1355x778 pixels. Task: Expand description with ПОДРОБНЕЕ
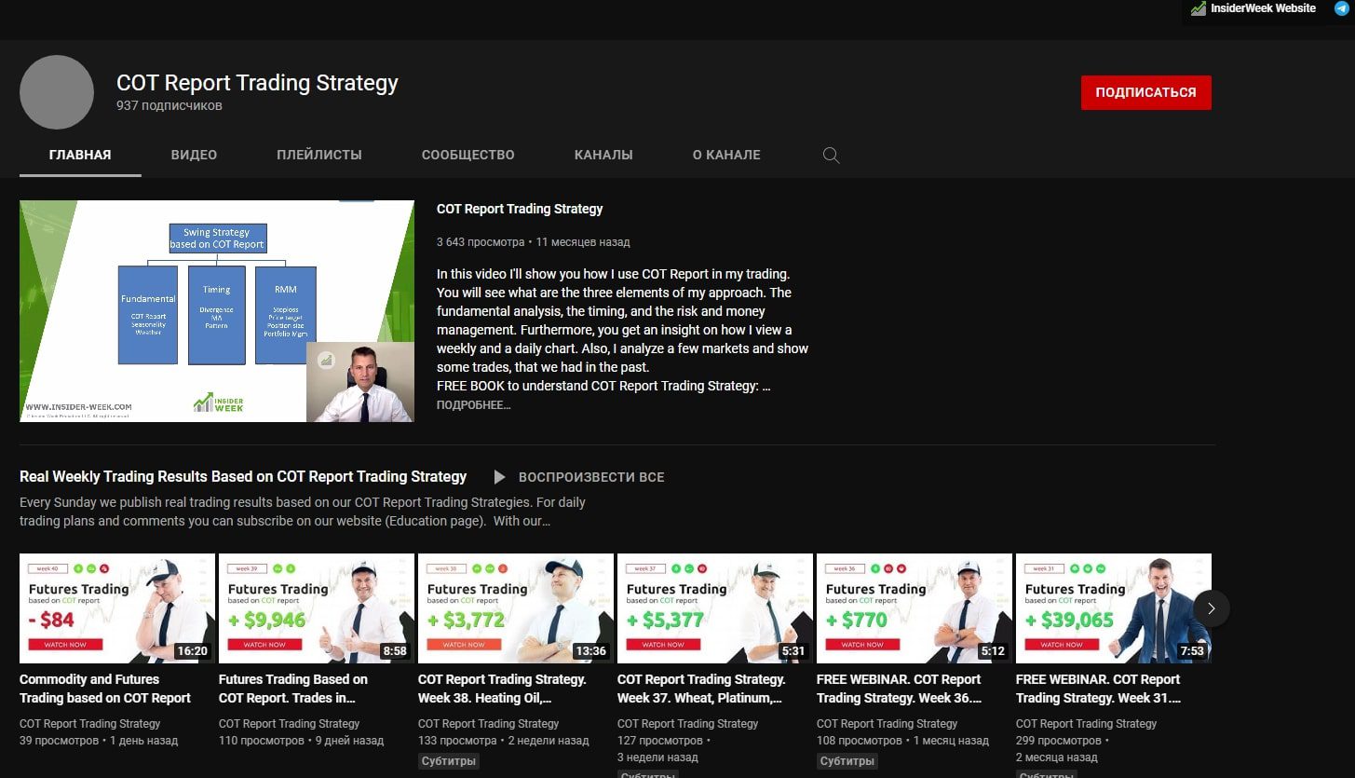(473, 405)
